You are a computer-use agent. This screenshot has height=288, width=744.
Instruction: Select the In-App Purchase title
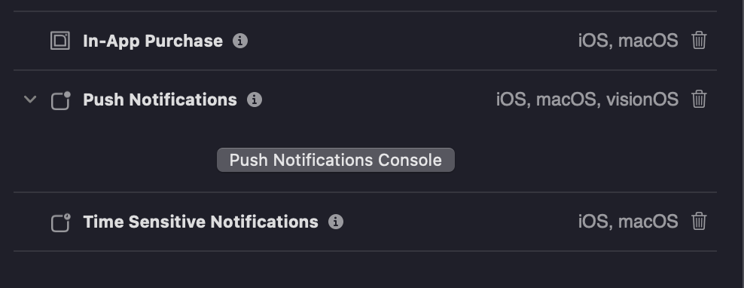(x=153, y=41)
